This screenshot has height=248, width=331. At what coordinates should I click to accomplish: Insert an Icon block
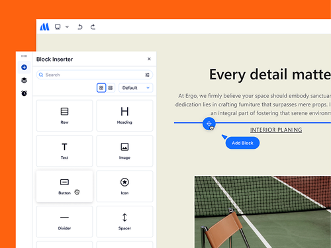point(124,186)
